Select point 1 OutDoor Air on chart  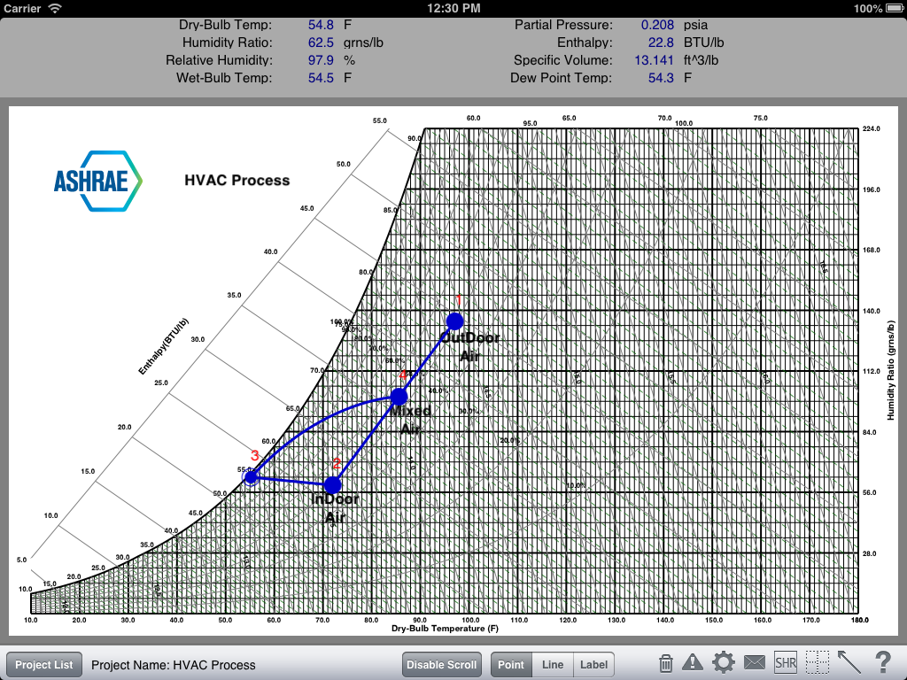coord(454,321)
